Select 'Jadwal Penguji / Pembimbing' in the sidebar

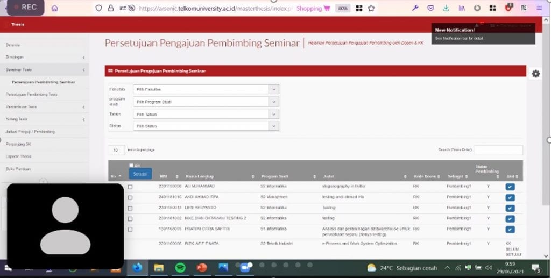click(x=30, y=132)
